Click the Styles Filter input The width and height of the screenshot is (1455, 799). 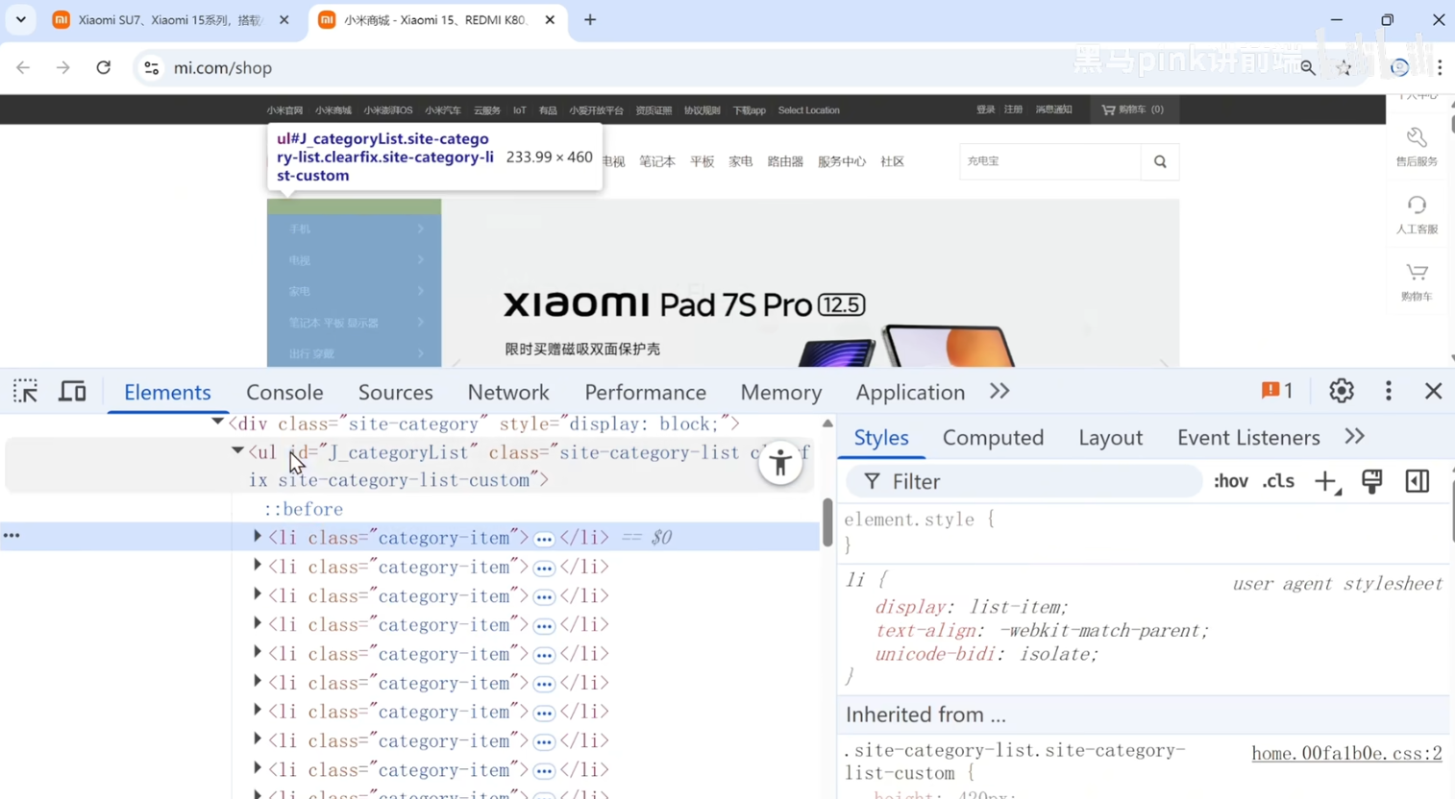pos(1023,481)
